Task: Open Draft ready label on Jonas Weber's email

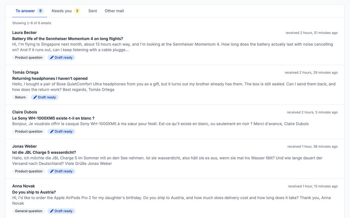Action: tap(61, 171)
